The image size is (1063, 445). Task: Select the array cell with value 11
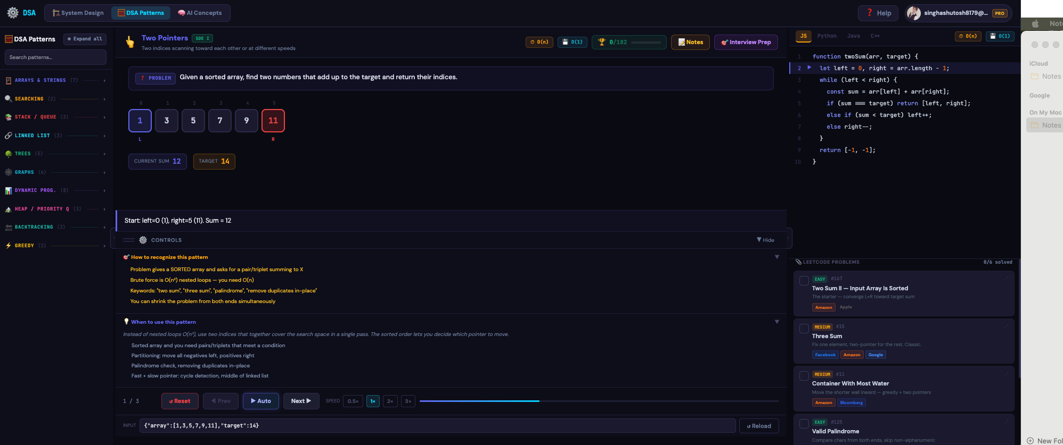click(273, 121)
